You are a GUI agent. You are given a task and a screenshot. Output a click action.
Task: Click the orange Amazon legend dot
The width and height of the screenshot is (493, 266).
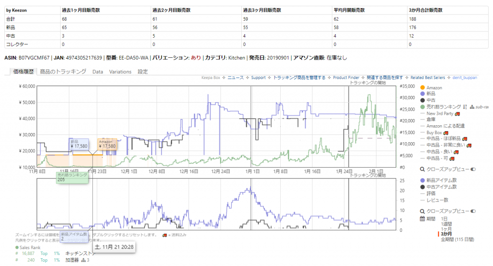tap(423, 87)
